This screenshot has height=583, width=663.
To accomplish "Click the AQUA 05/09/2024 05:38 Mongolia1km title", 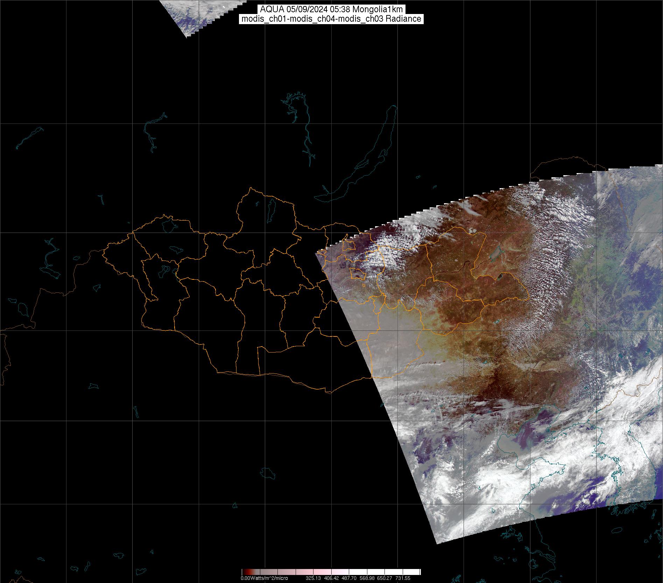I will click(331, 9).
